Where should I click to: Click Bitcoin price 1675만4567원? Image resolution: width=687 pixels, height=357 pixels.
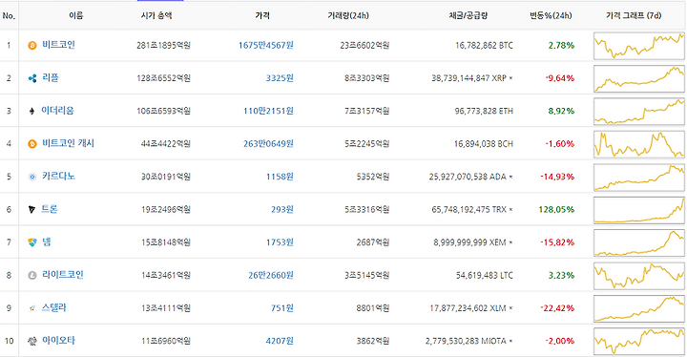coord(266,45)
